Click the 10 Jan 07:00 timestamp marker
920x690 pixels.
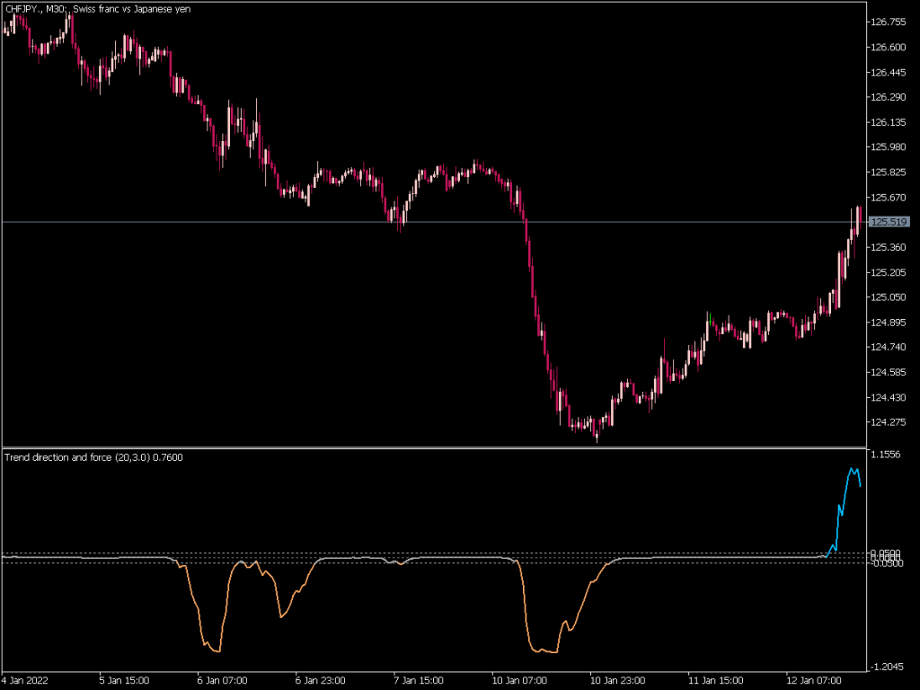tap(519, 680)
